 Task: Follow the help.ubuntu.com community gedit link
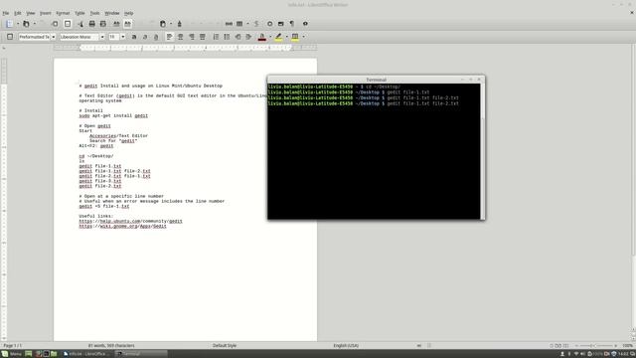pyautogui.click(x=130, y=221)
